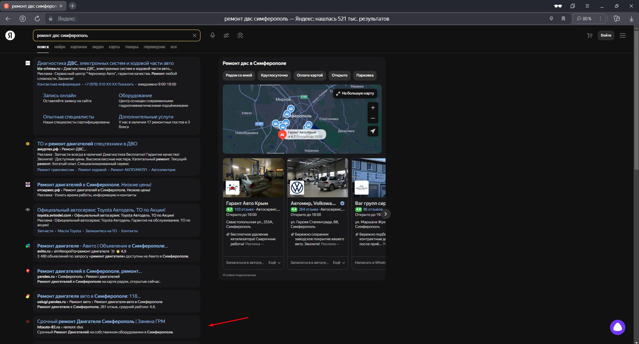Open the browser collections icon
Screen dimensions: 639x344
point(617,19)
